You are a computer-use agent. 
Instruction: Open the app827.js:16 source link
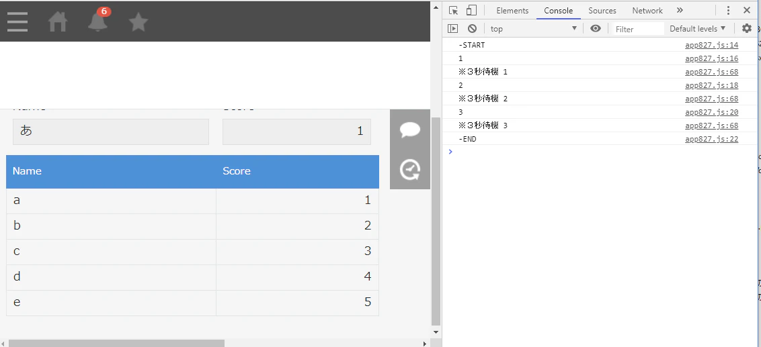711,58
